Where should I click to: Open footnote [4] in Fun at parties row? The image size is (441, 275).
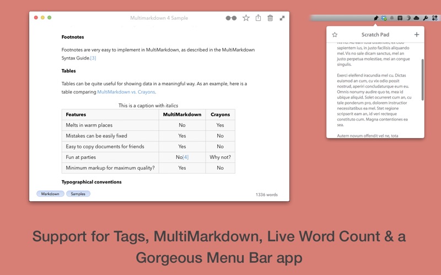186,157
